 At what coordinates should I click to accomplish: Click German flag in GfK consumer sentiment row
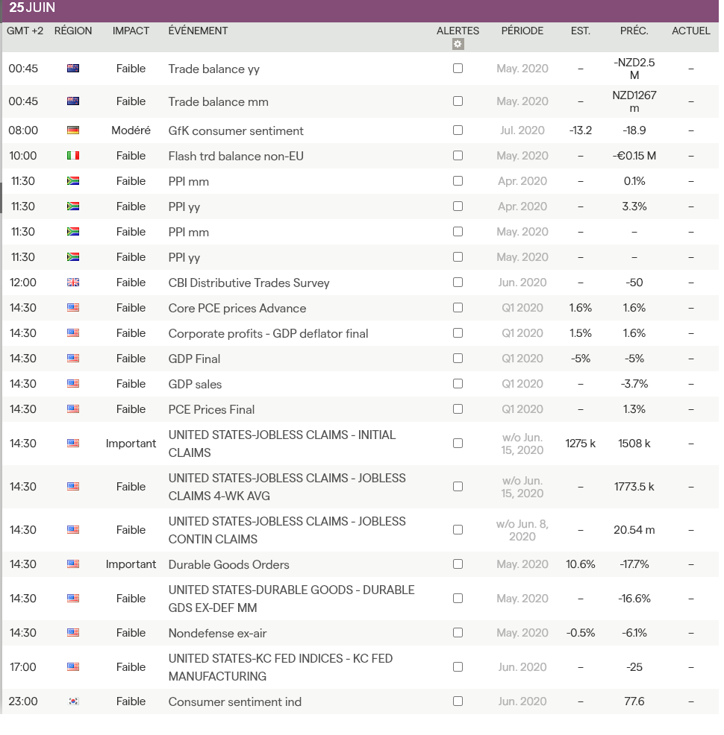click(73, 130)
